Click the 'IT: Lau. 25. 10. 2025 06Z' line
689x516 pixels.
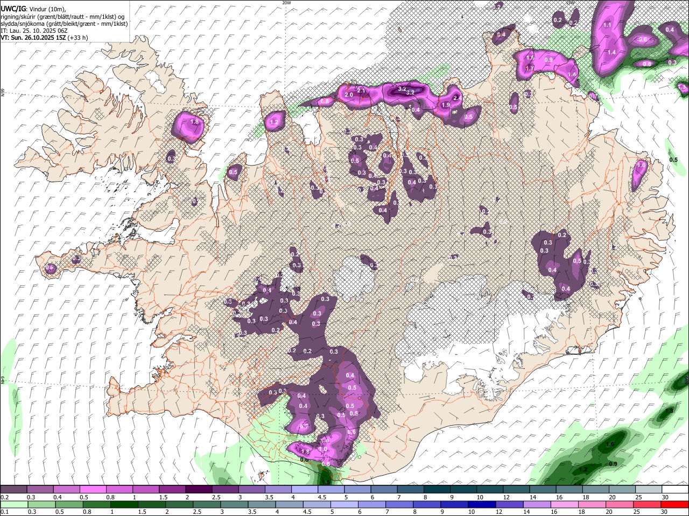(34, 31)
